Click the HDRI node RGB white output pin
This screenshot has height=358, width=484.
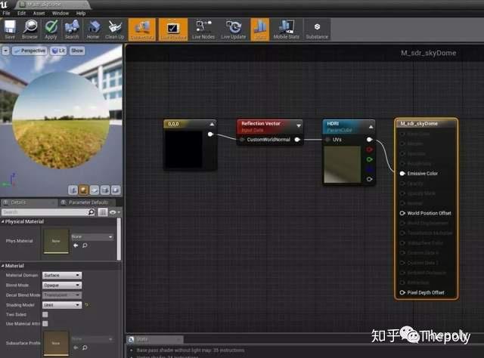[369, 140]
